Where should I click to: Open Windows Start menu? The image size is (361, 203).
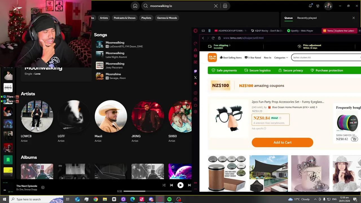click(4, 199)
